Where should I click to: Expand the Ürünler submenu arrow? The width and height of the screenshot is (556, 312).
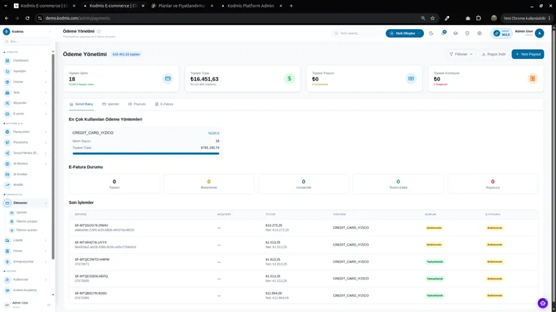(x=46, y=82)
